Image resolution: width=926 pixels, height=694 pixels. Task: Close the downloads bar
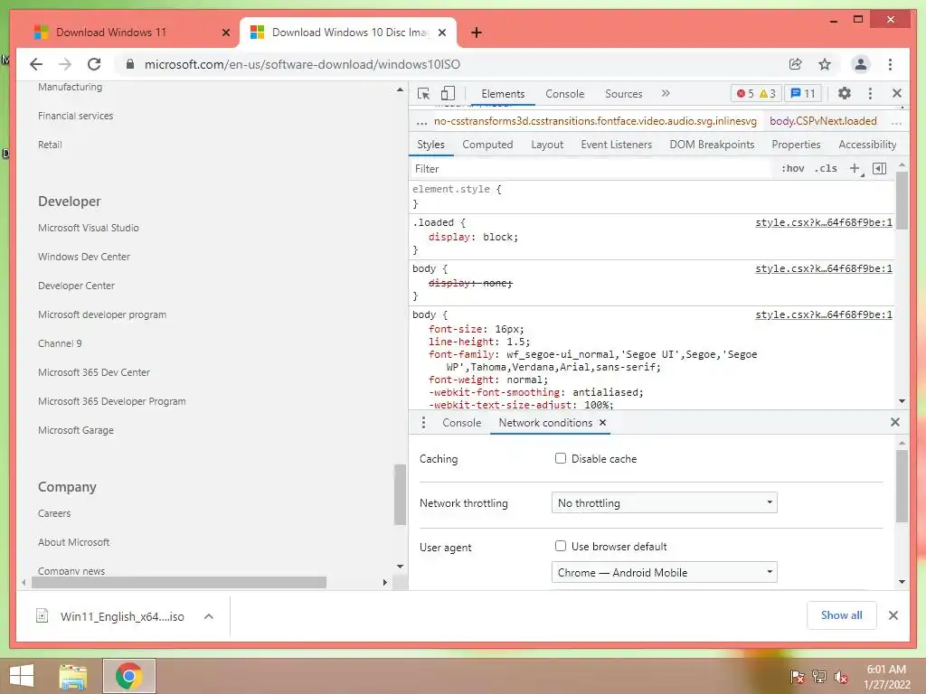893,615
